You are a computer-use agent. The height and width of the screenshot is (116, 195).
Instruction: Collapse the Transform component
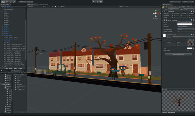pyautogui.click(x=163, y=11)
